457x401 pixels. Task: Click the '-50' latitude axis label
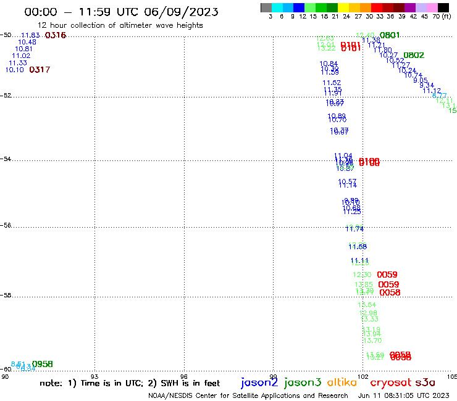click(x=6, y=35)
